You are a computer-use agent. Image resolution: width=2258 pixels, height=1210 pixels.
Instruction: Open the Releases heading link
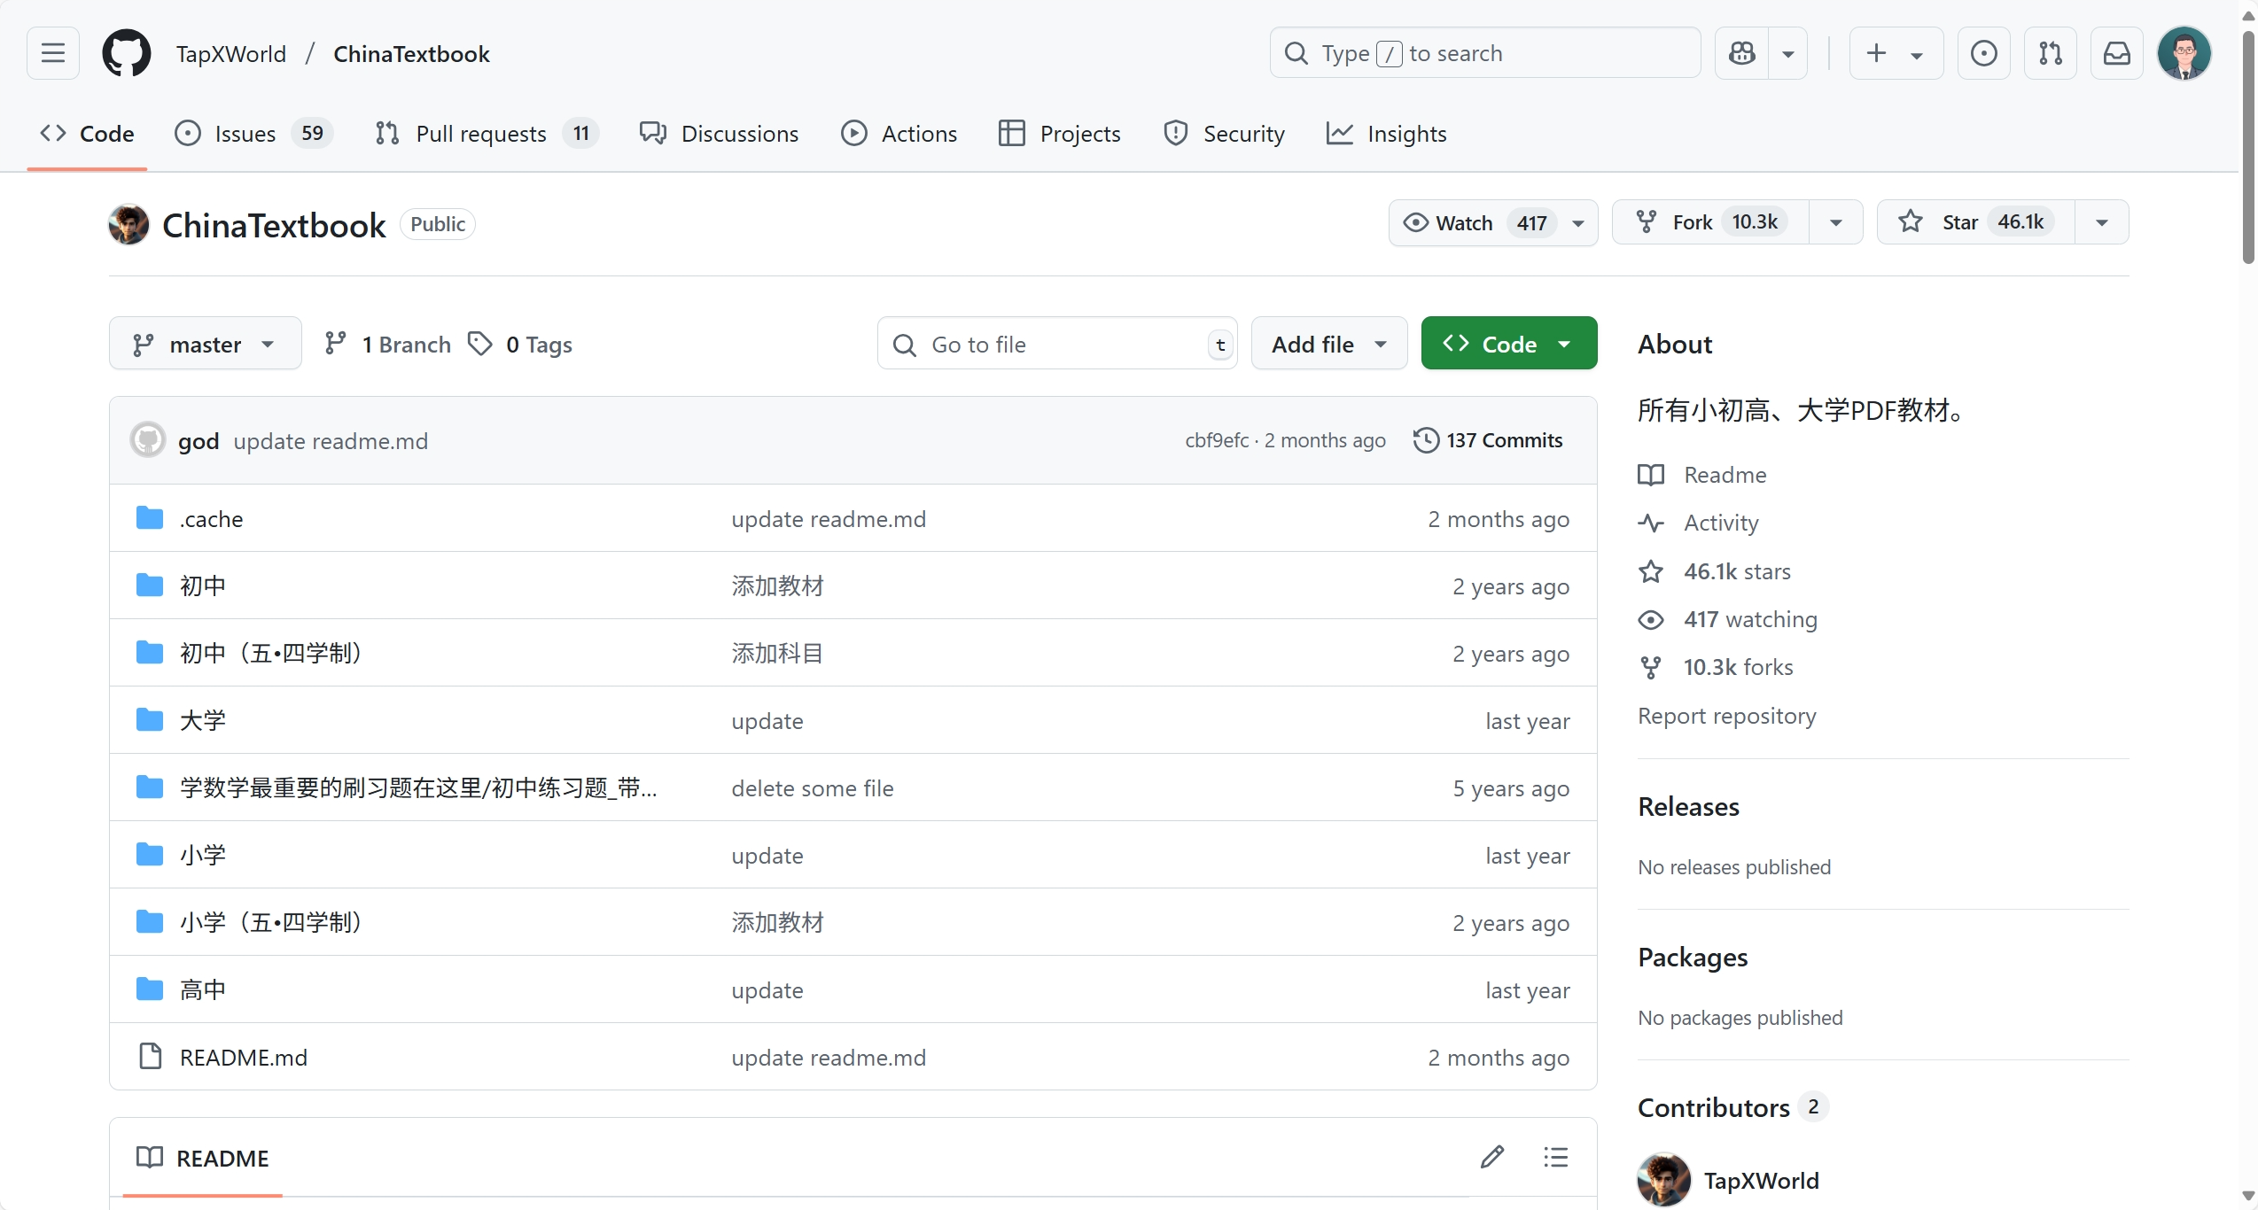[1689, 807]
